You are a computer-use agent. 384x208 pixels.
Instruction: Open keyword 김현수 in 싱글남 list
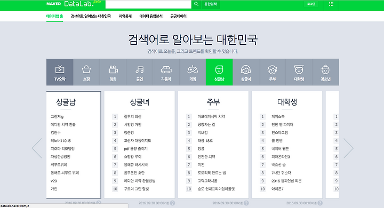[x=55, y=133]
